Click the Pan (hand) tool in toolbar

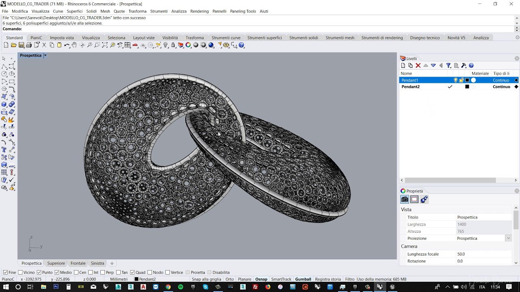point(74,45)
